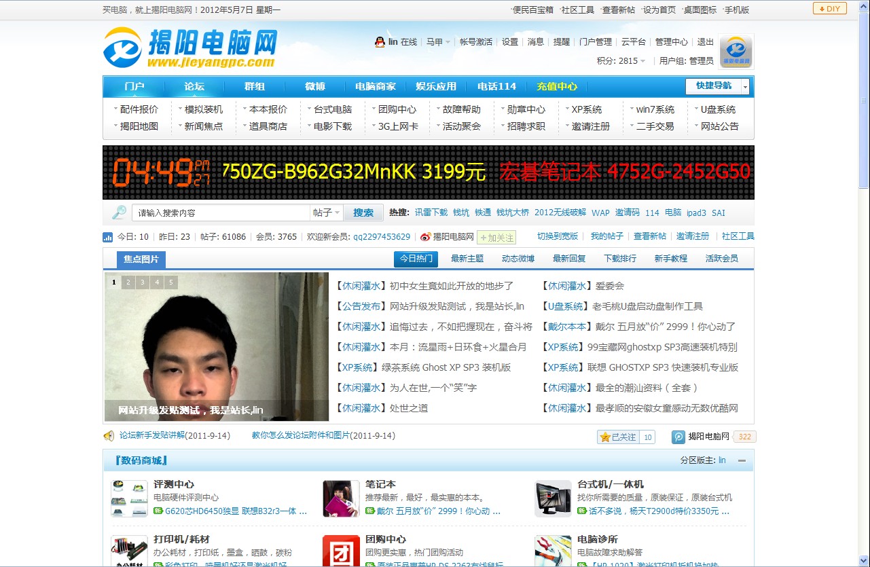Open the 充值中心 main tab

557,87
